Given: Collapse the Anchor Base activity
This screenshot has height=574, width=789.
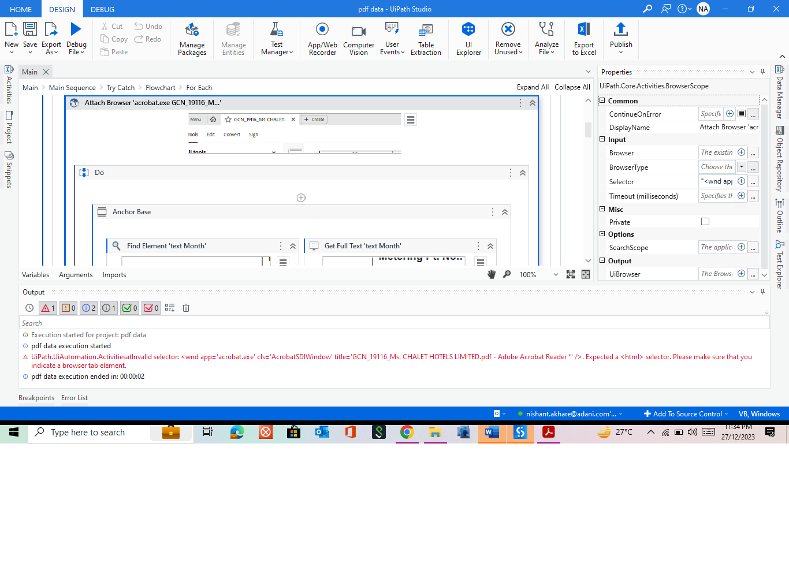Looking at the screenshot, I should click(x=505, y=212).
